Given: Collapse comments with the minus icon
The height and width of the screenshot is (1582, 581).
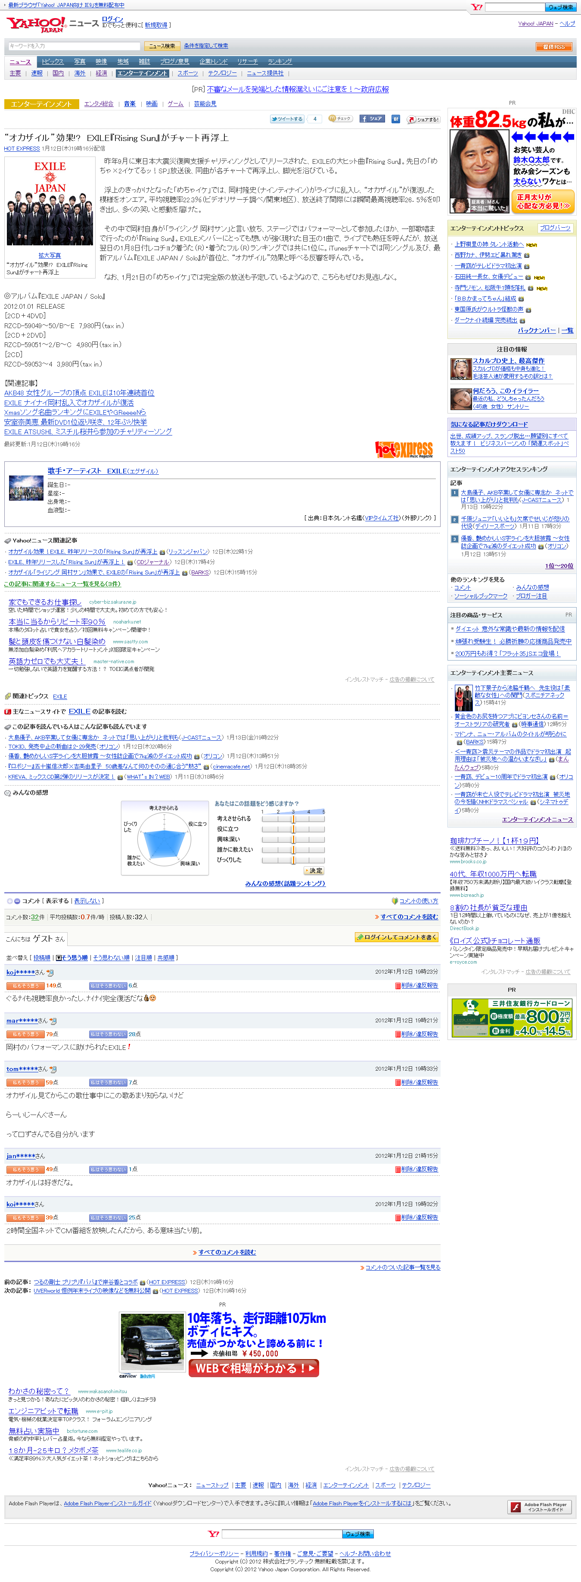Looking at the screenshot, I should (17, 901).
